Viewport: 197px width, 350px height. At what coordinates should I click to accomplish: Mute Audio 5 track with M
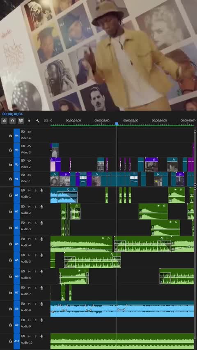pyautogui.click(x=29, y=255)
